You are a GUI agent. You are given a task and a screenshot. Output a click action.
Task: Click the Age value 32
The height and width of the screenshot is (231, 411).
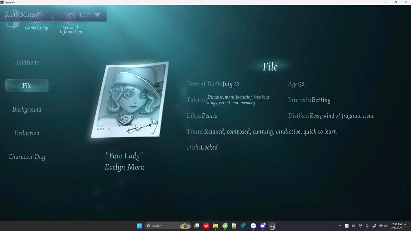pos(302,84)
